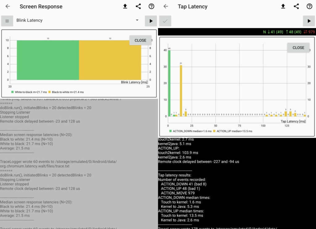Select ACTION_DOWN median legend entry

pyautogui.click(x=190, y=131)
